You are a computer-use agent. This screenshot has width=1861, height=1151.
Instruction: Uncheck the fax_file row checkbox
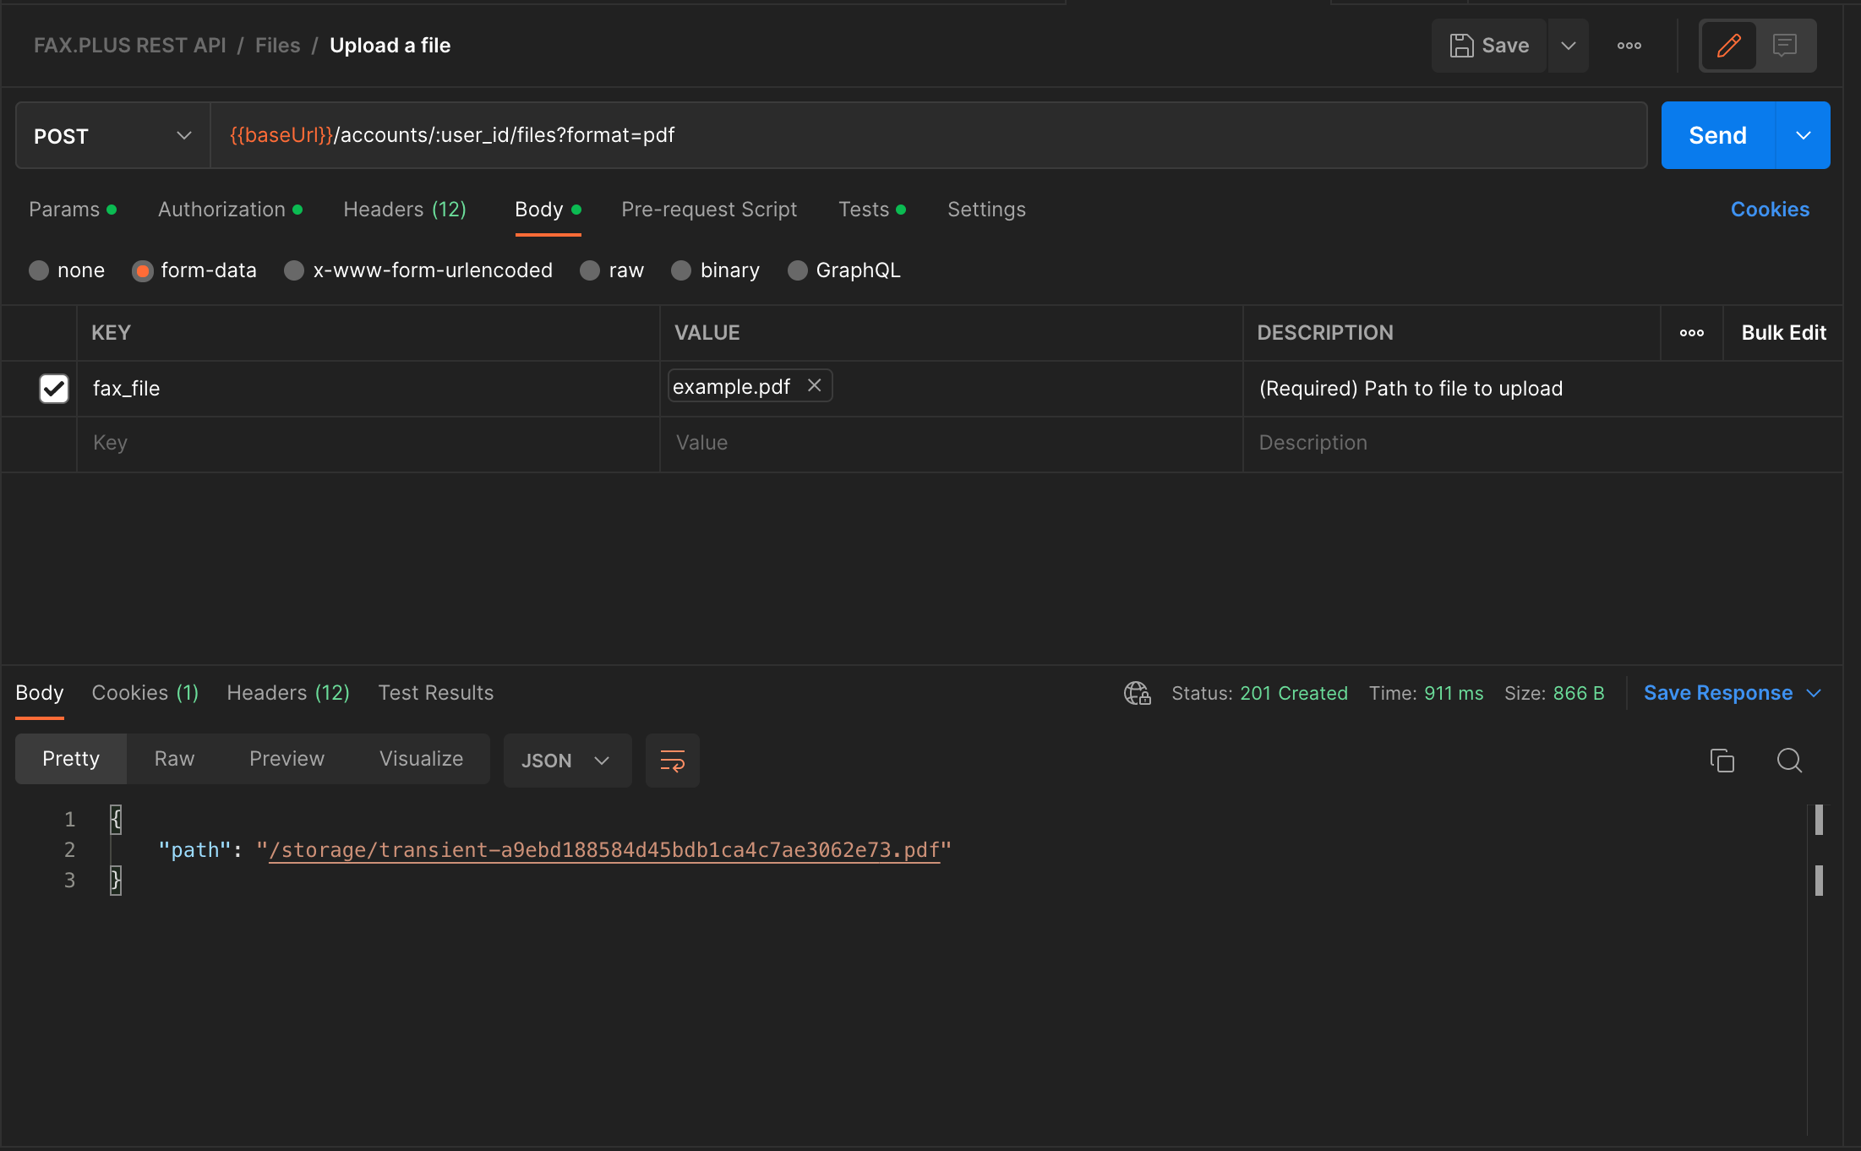point(54,389)
